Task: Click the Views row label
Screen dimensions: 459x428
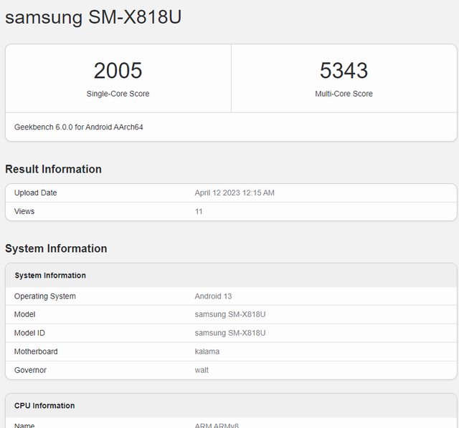Action: click(24, 211)
